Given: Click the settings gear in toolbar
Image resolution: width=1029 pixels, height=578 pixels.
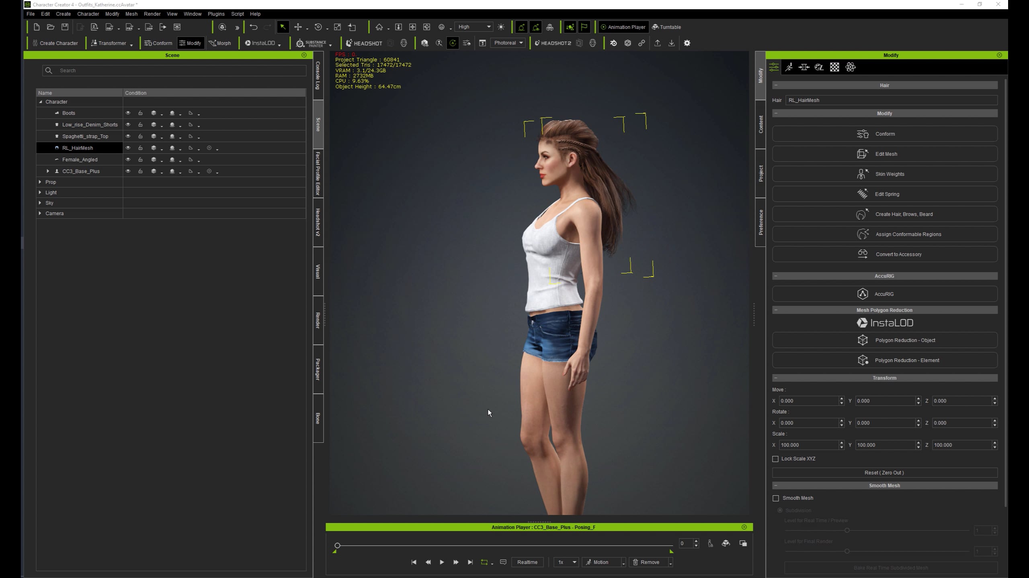Looking at the screenshot, I should [x=687, y=43].
